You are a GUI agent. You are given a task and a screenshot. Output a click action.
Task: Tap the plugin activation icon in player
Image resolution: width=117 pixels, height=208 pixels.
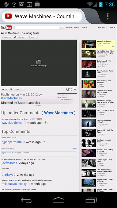click(39, 62)
